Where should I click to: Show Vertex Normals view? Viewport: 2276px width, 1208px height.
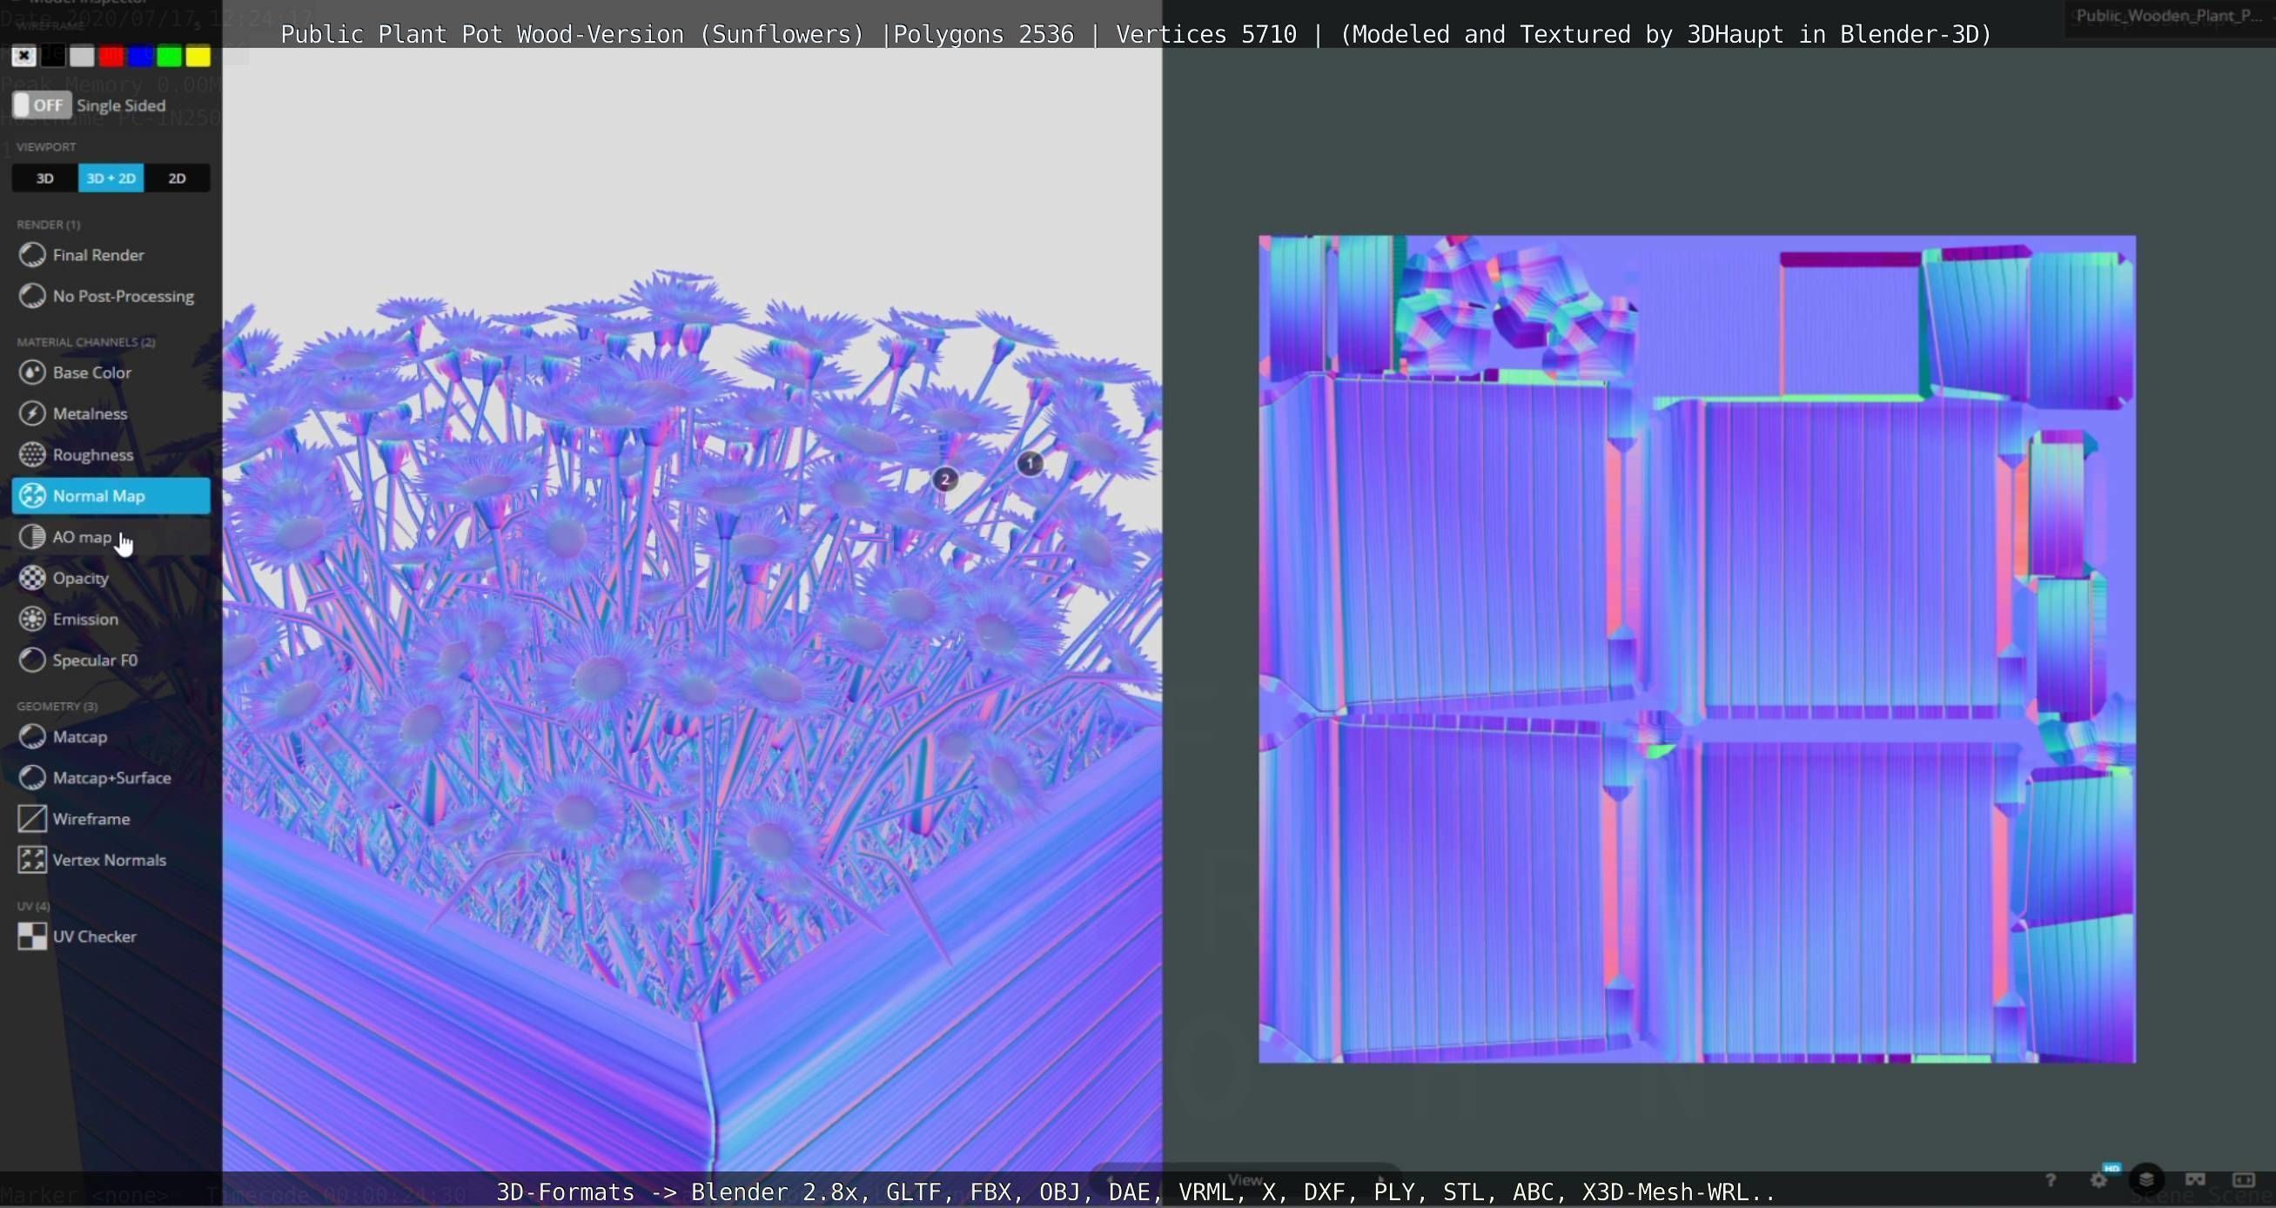(109, 860)
